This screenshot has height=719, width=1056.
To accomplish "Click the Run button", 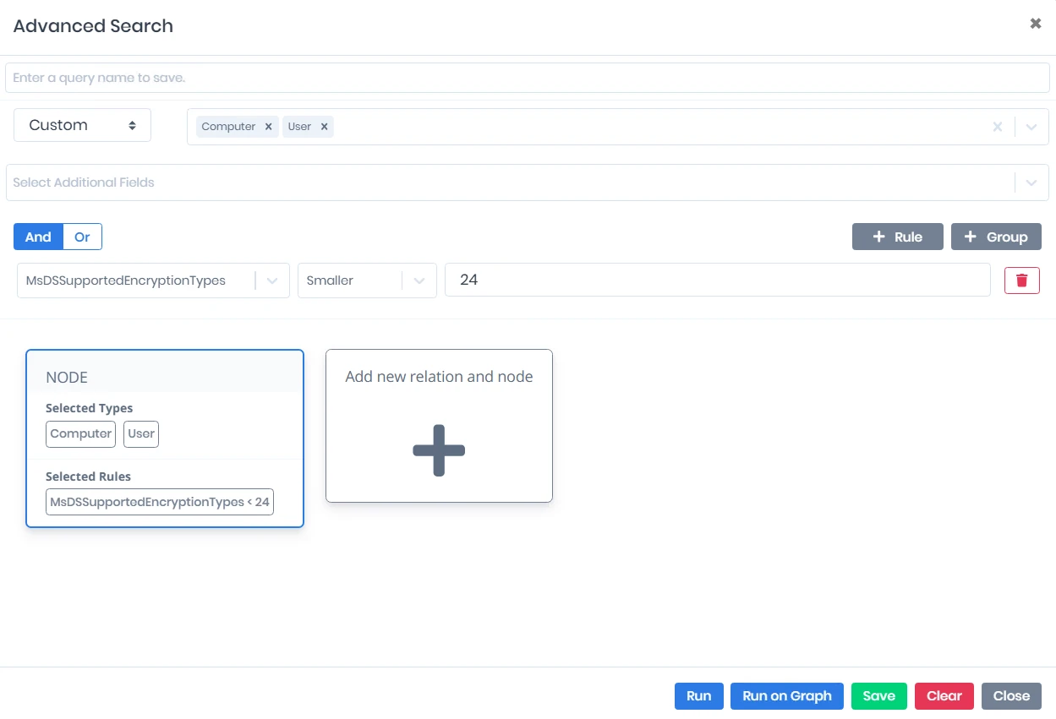I will click(698, 696).
